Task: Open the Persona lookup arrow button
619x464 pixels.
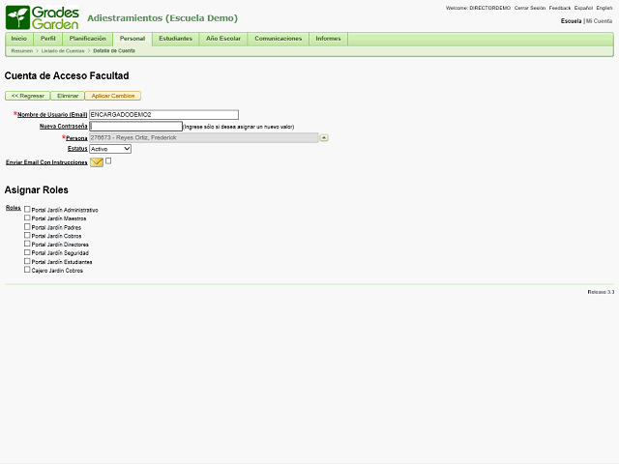Action: 324,137
